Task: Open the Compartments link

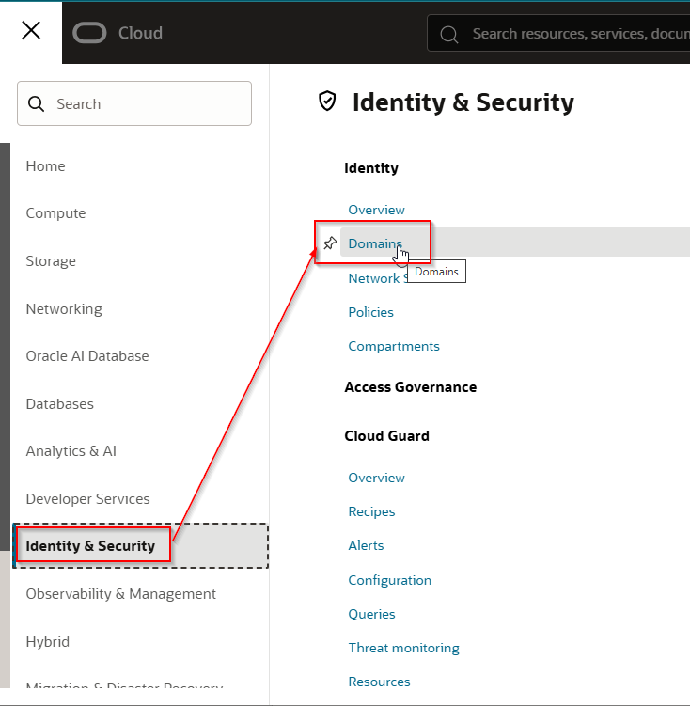Action: click(x=393, y=346)
